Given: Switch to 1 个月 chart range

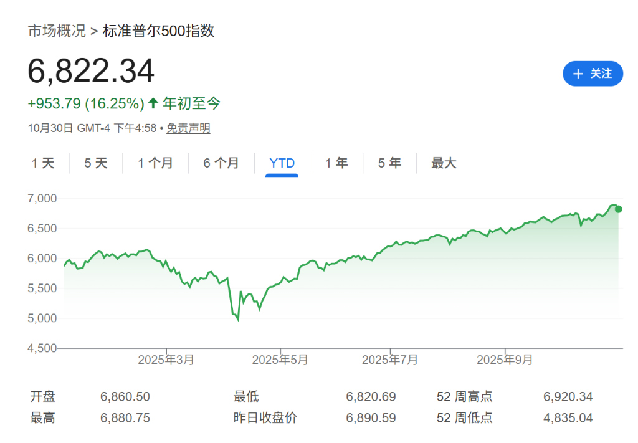Looking at the screenshot, I should coord(155,163).
